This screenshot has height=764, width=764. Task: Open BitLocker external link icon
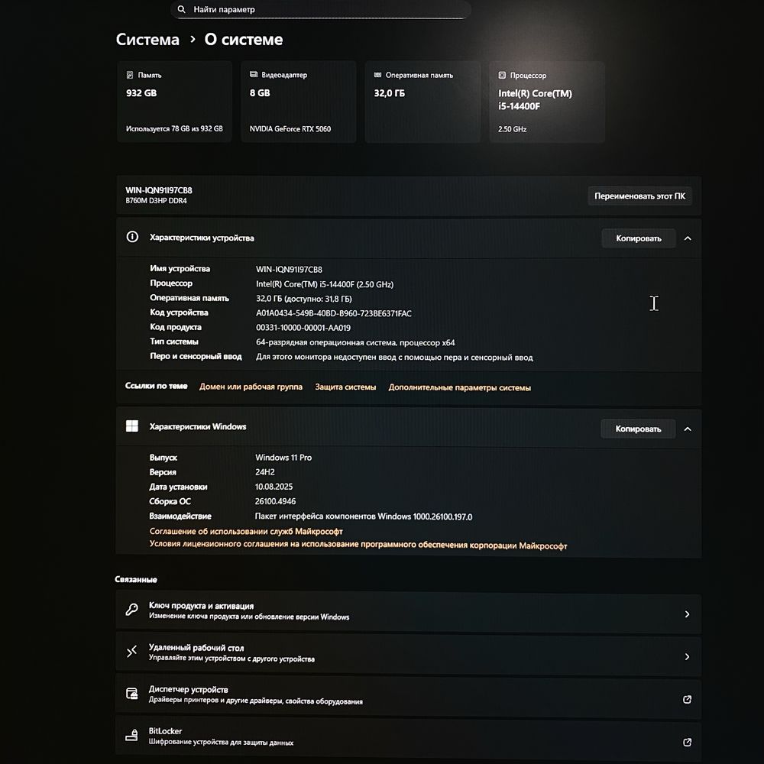(x=687, y=742)
